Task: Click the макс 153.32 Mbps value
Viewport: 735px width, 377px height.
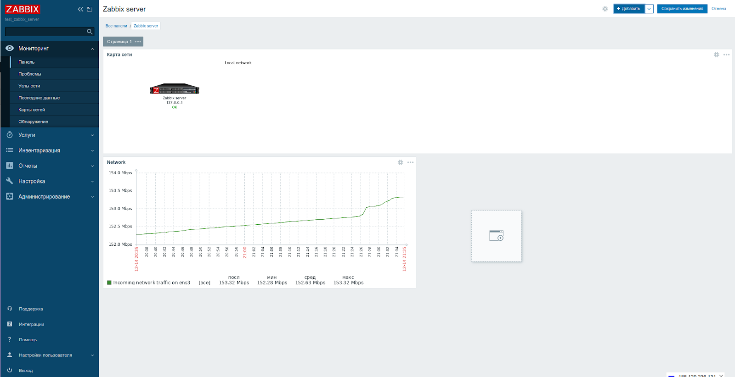Action: (x=348, y=283)
